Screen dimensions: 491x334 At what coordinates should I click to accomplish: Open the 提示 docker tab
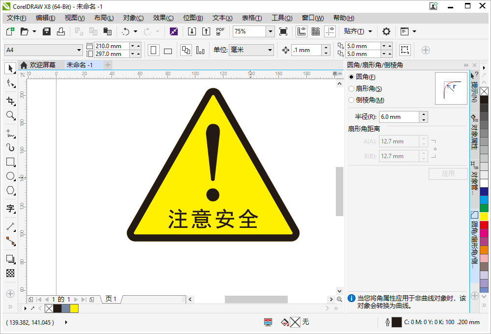[475, 87]
